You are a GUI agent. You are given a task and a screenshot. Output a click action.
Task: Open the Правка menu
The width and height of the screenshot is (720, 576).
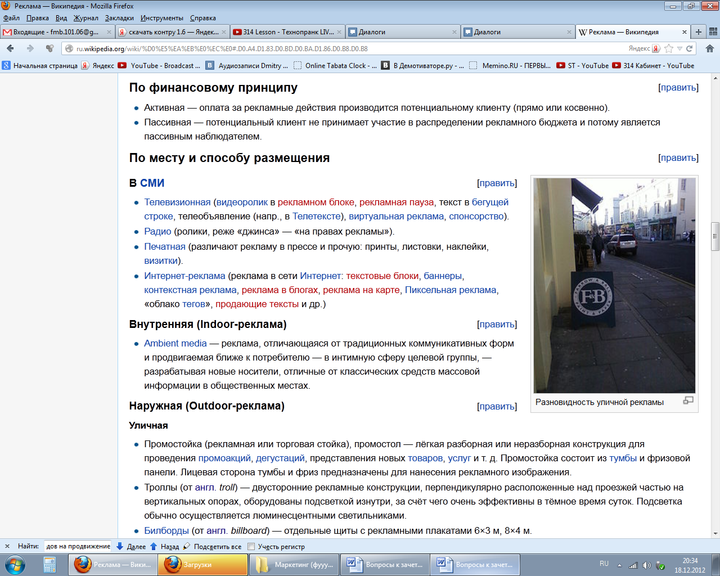click(37, 18)
